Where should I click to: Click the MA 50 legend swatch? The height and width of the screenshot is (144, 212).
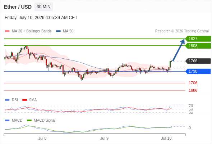click(58, 31)
